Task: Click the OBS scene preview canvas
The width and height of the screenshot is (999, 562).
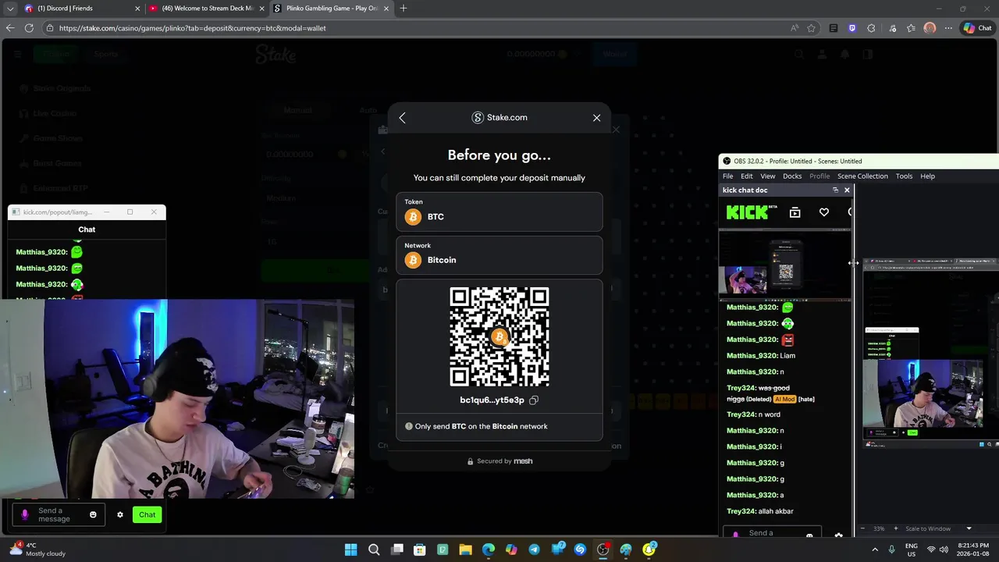Action: pyautogui.click(x=930, y=354)
